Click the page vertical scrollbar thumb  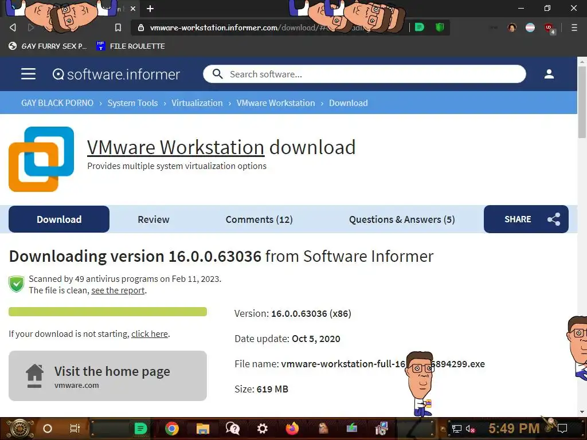click(582, 101)
